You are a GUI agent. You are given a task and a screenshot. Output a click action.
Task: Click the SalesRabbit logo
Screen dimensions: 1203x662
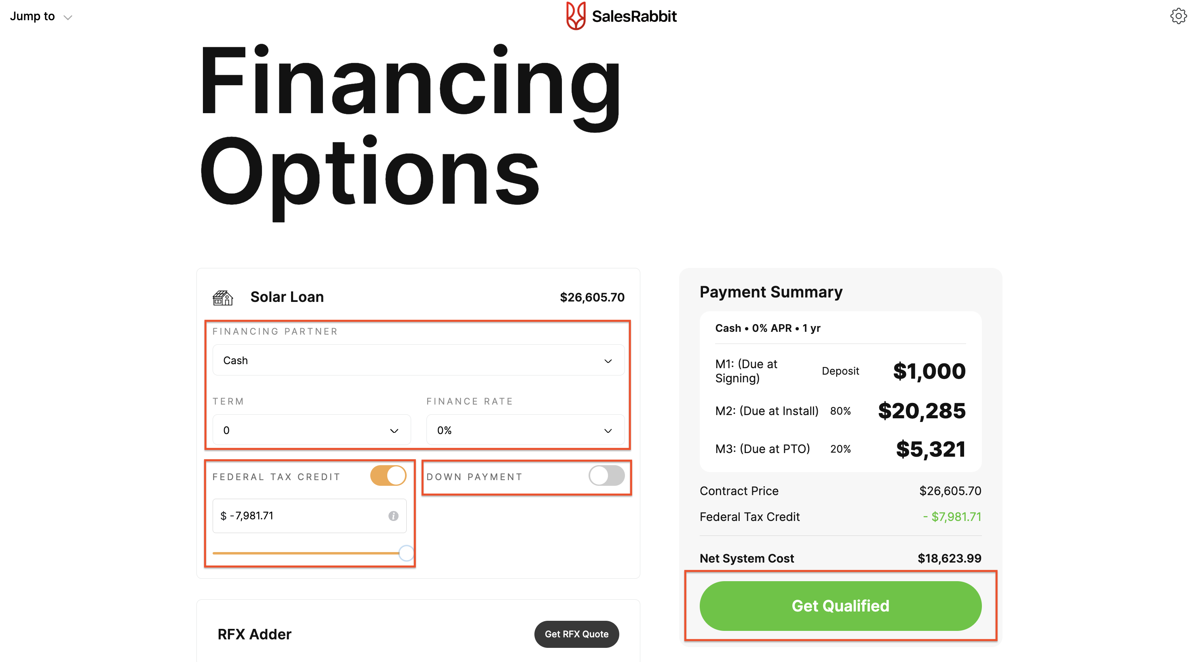621,16
